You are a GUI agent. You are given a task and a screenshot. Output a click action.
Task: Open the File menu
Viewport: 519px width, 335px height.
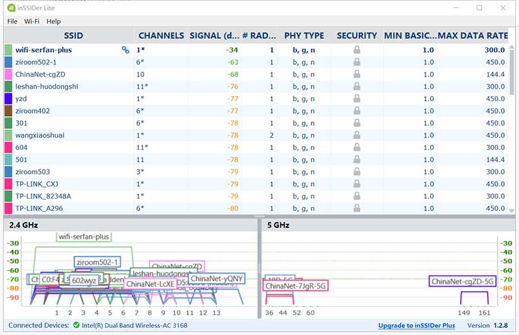tap(12, 21)
